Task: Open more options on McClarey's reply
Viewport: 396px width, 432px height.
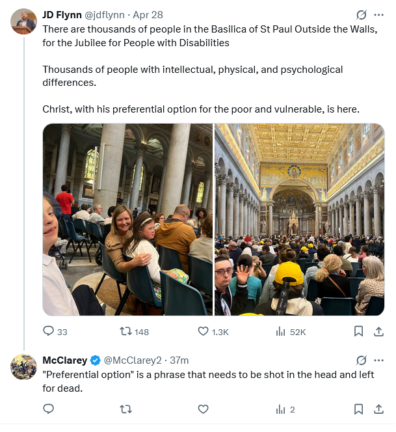Action: coord(379,360)
